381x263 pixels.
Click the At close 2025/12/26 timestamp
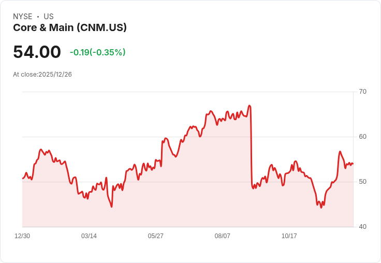[42, 75]
